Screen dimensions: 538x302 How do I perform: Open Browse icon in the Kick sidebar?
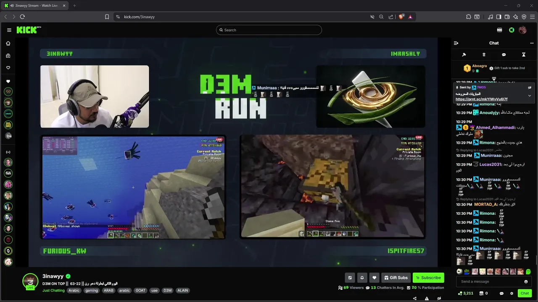click(8, 55)
